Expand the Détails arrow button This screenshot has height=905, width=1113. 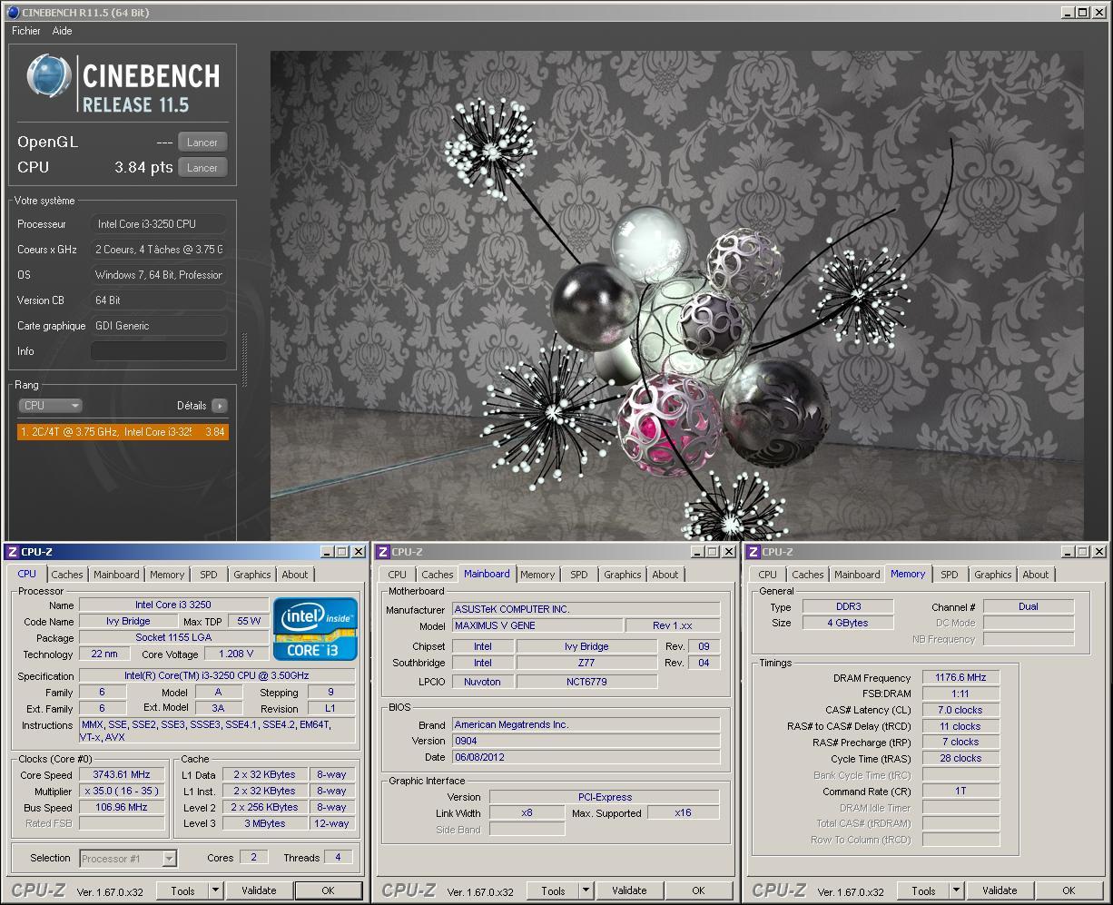point(220,406)
